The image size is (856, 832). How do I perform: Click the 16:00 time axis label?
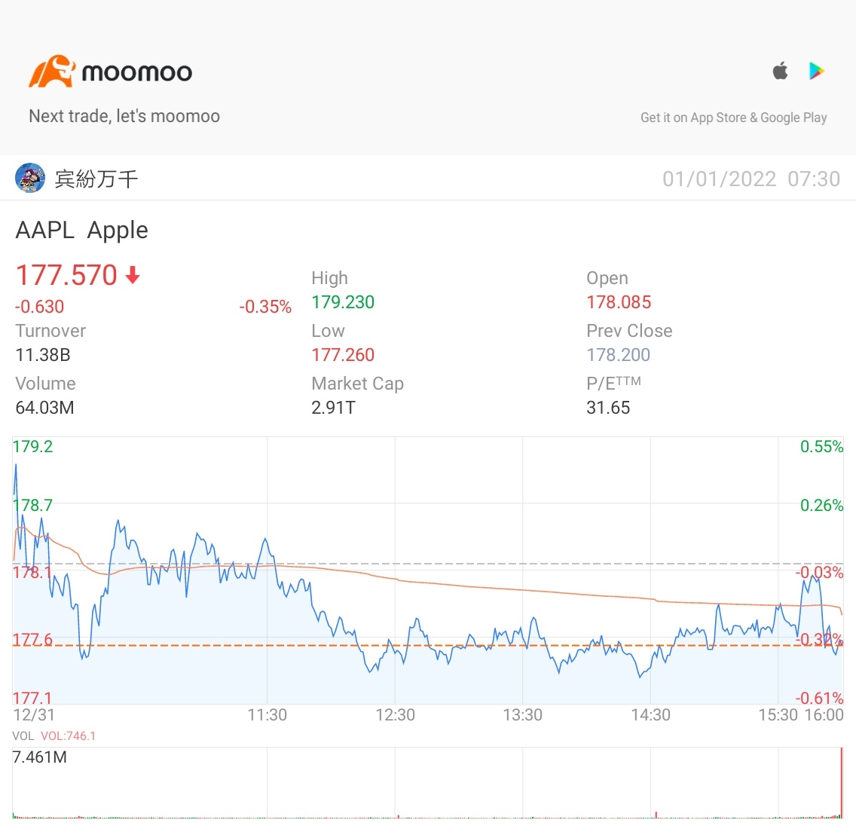(x=824, y=714)
